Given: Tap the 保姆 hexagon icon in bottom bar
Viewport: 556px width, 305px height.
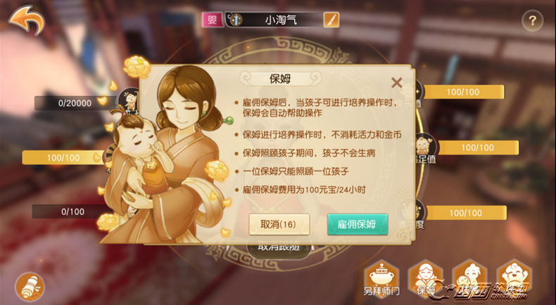Looking at the screenshot, I should 426,279.
